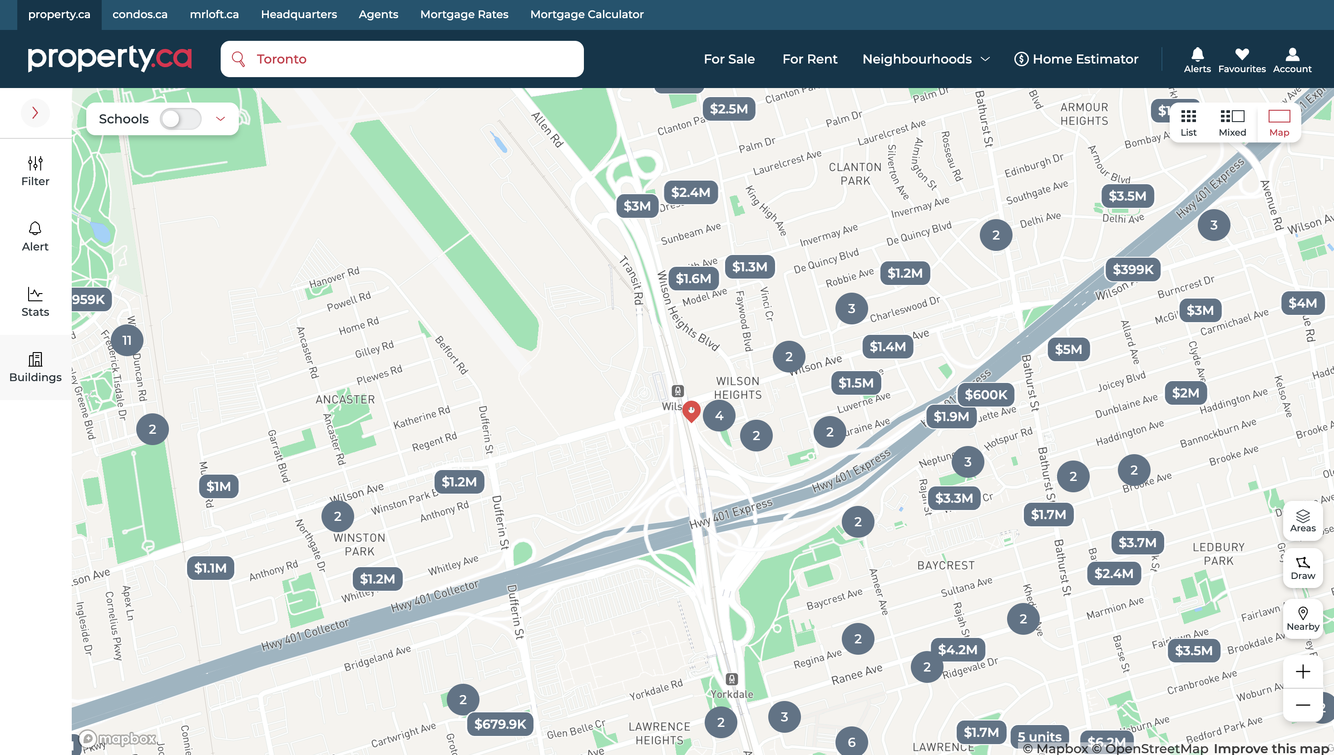Zoom in the map with plus
Image resolution: width=1334 pixels, height=755 pixels.
(1302, 672)
